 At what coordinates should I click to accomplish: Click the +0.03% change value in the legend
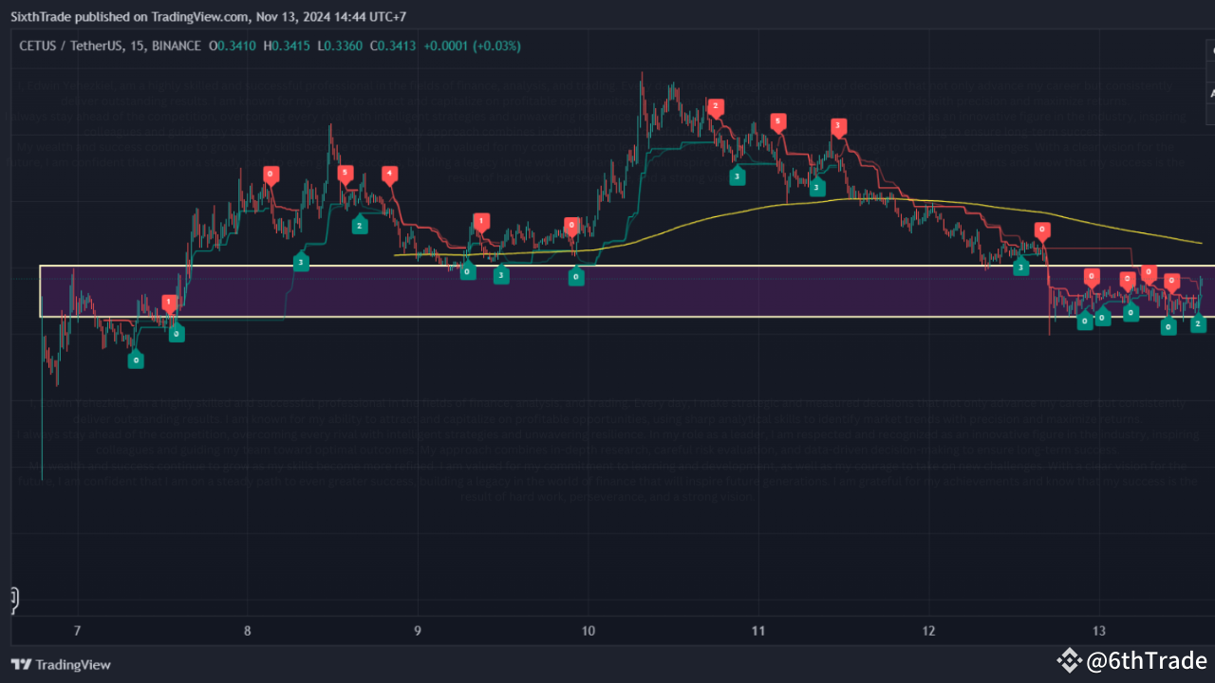pos(496,46)
